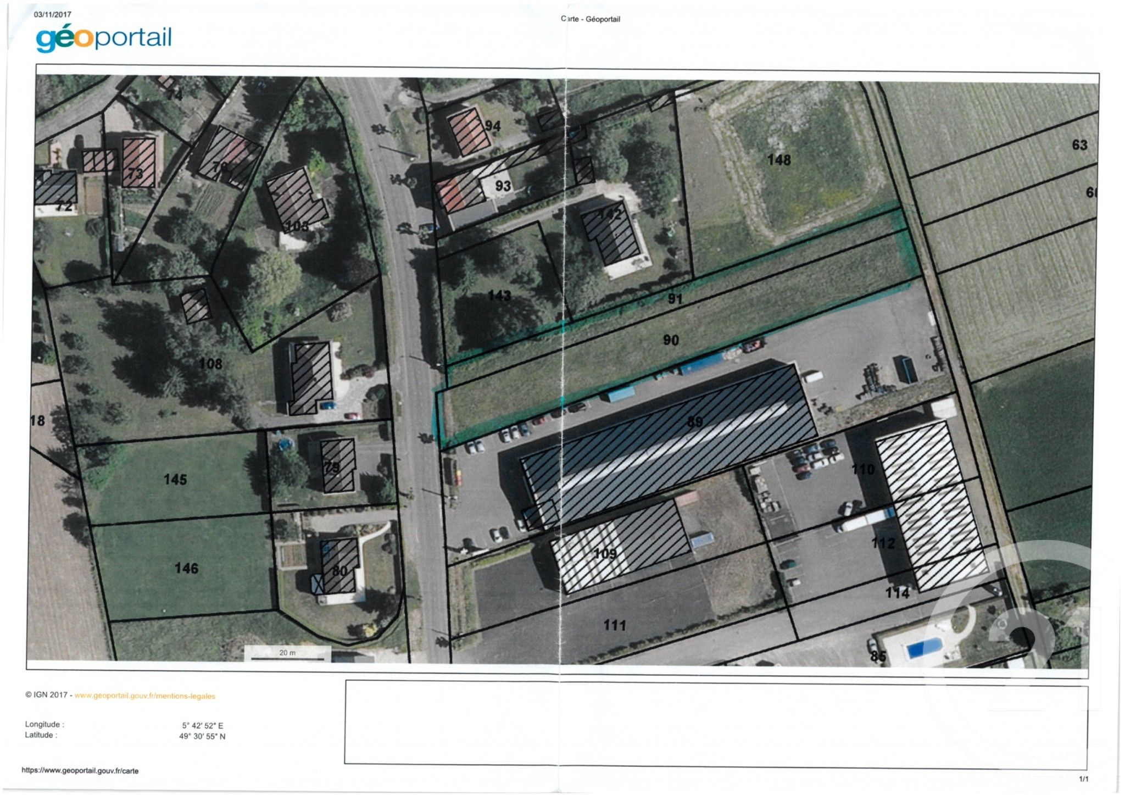Click the longitude value 5° 42' 52" E
The width and height of the screenshot is (1125, 795).
point(203,725)
